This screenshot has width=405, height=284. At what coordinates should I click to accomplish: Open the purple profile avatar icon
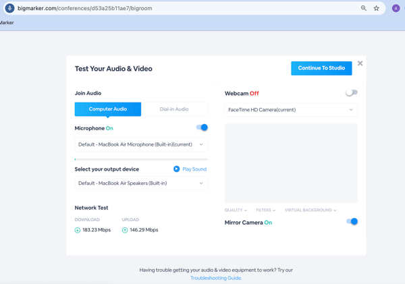[396, 8]
